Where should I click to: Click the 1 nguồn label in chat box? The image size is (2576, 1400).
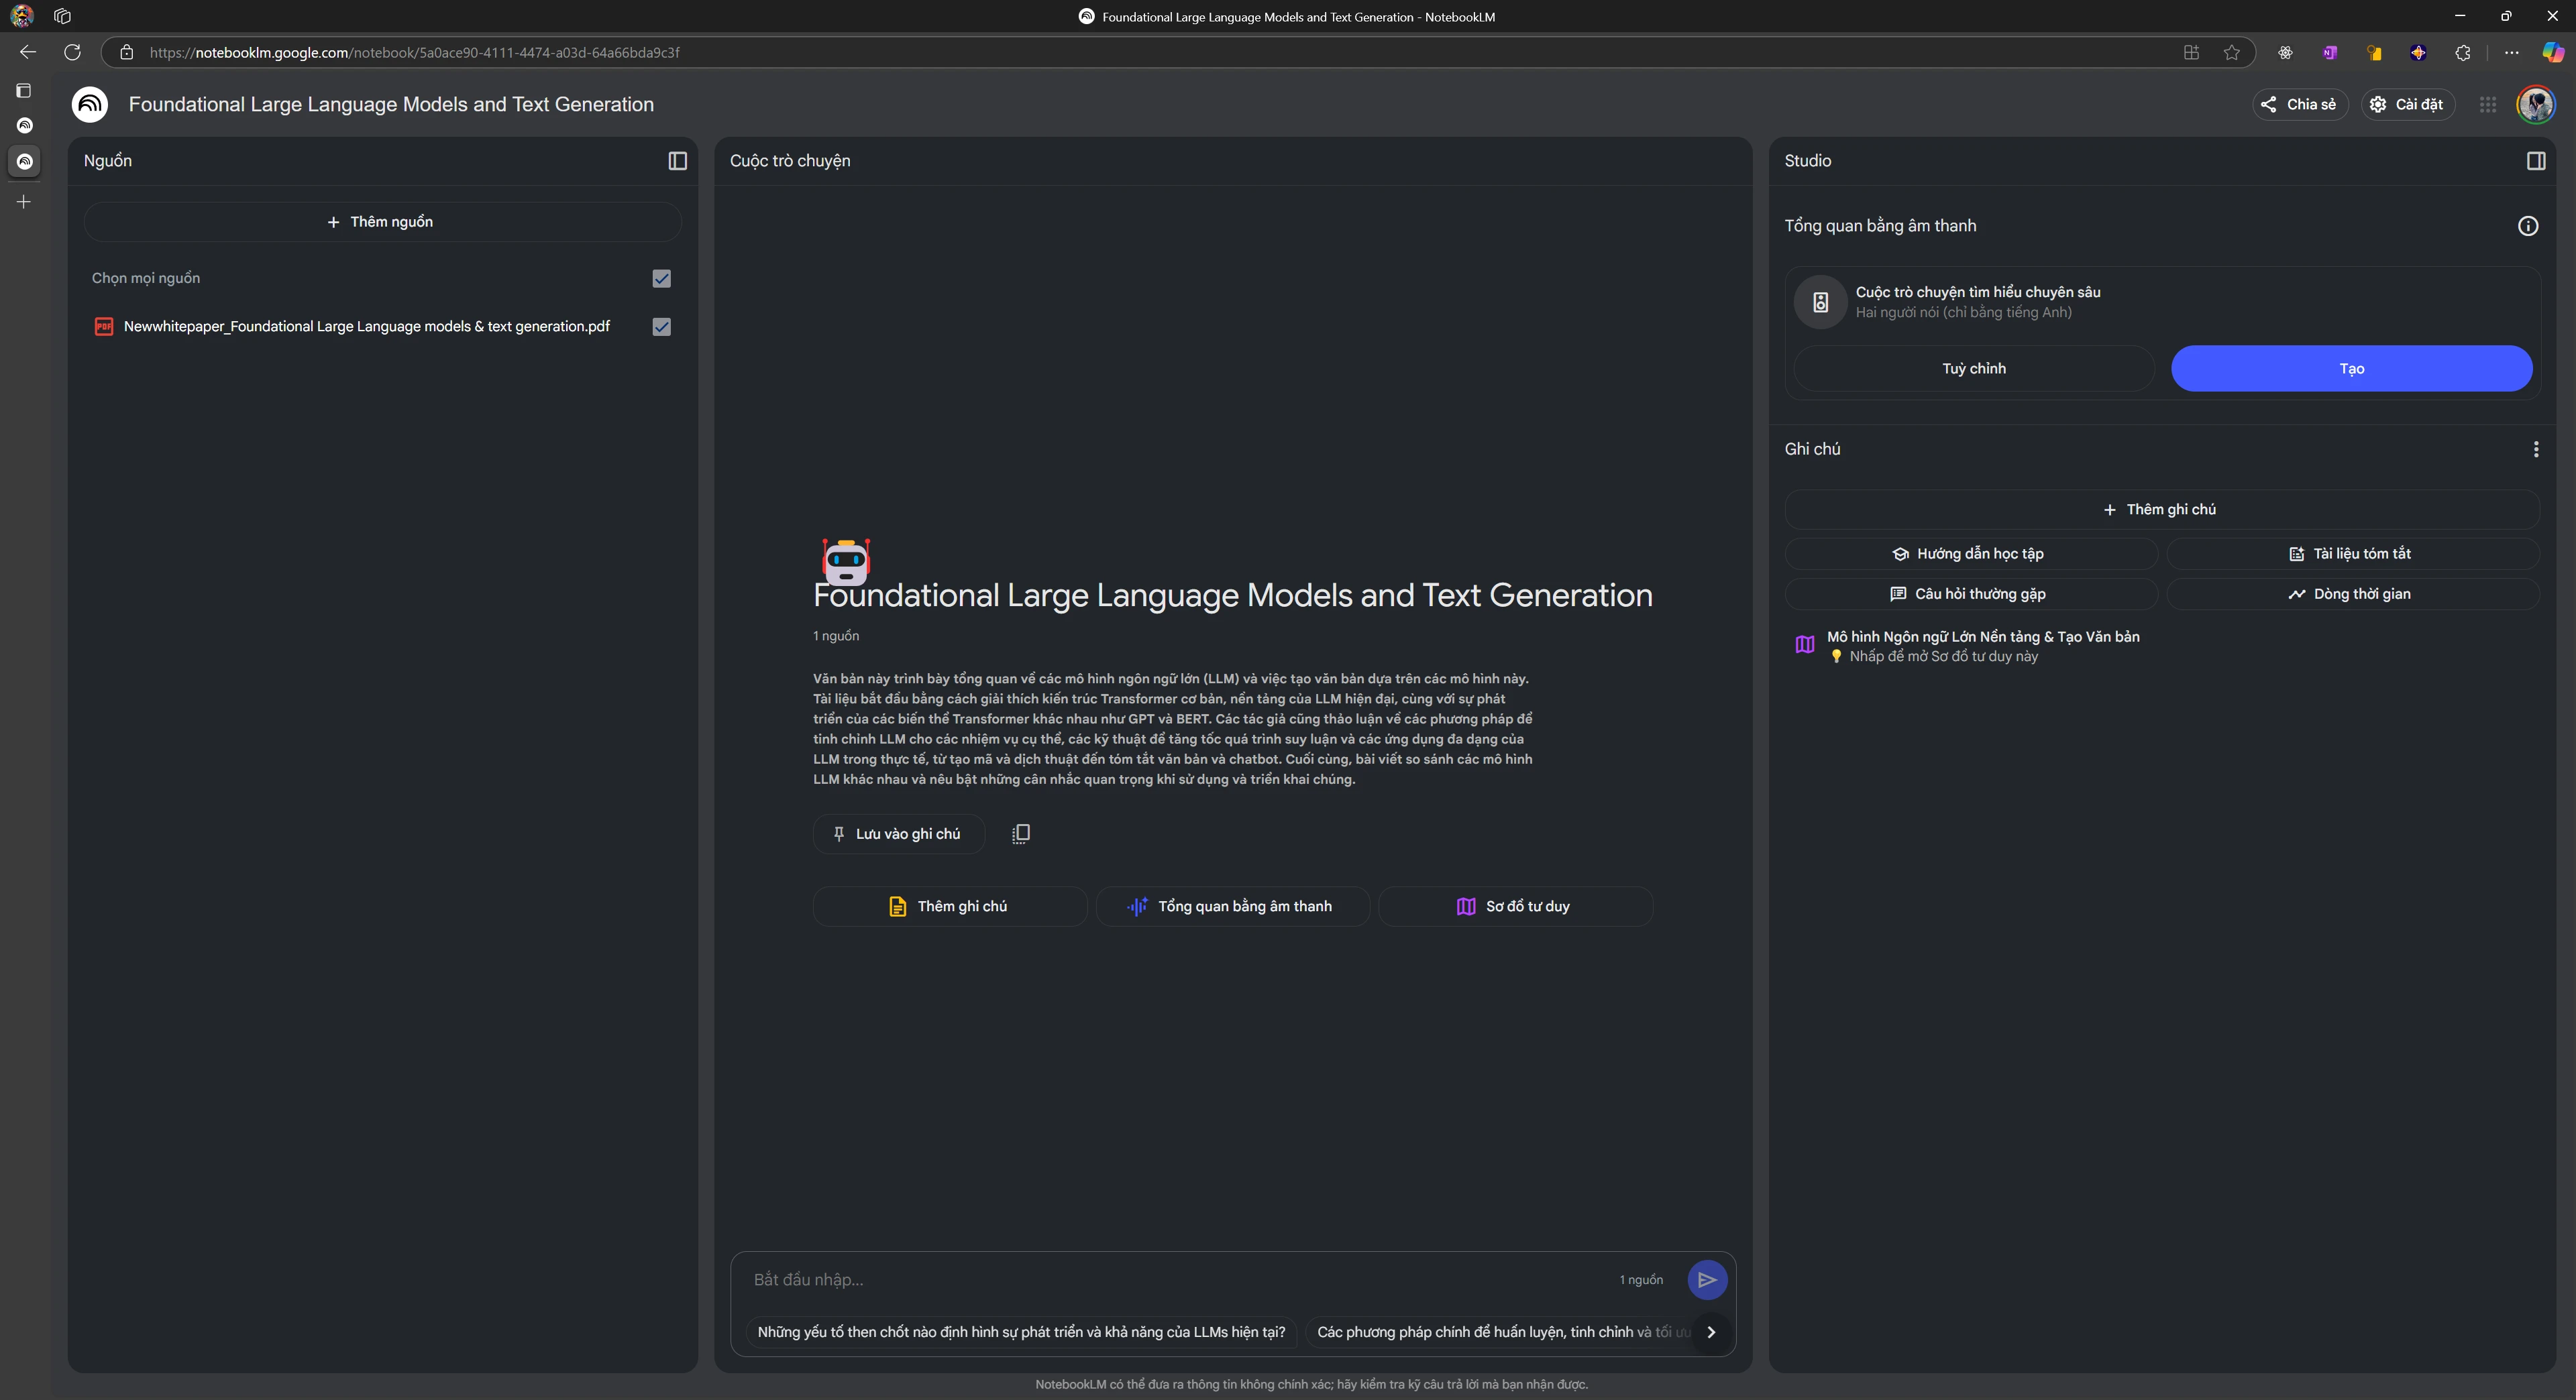point(1641,1279)
